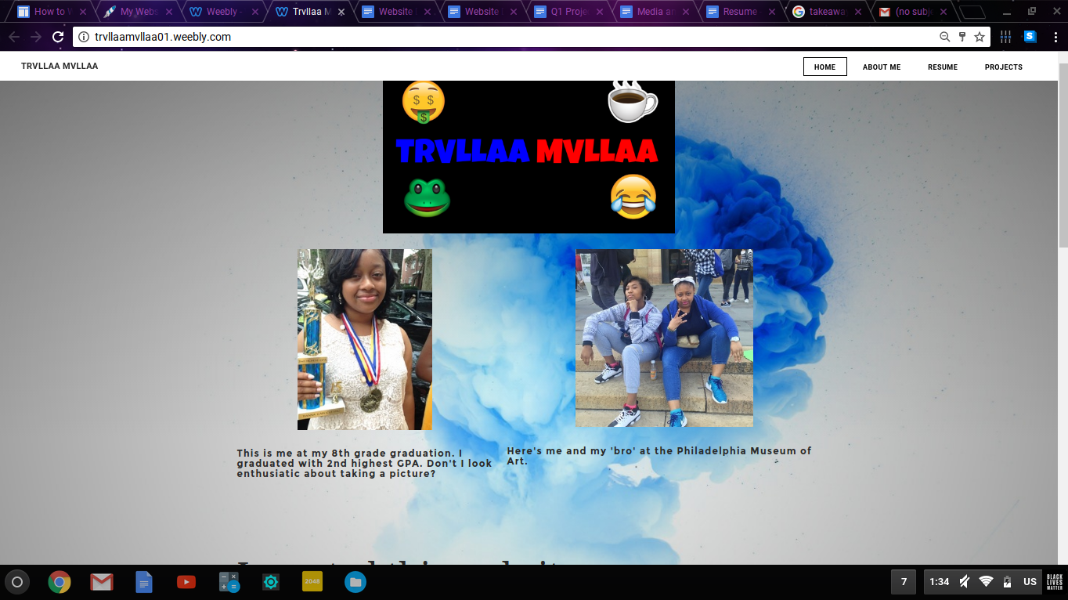Open the Files app in the shelf

click(x=355, y=582)
